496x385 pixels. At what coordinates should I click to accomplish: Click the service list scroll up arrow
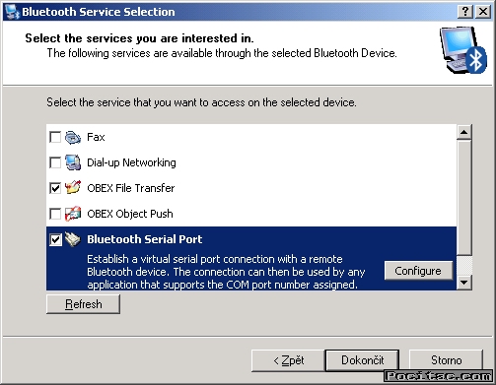pos(464,132)
